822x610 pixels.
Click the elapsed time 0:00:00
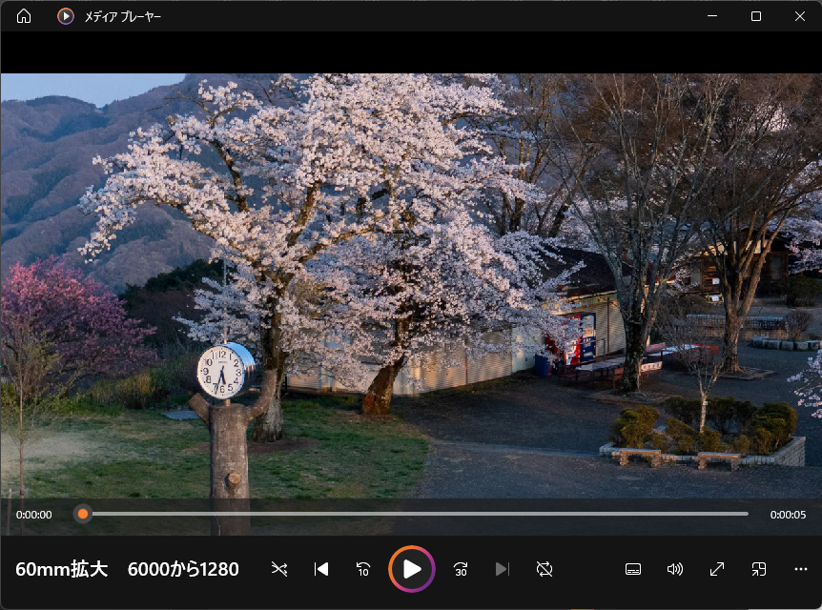[34, 515]
